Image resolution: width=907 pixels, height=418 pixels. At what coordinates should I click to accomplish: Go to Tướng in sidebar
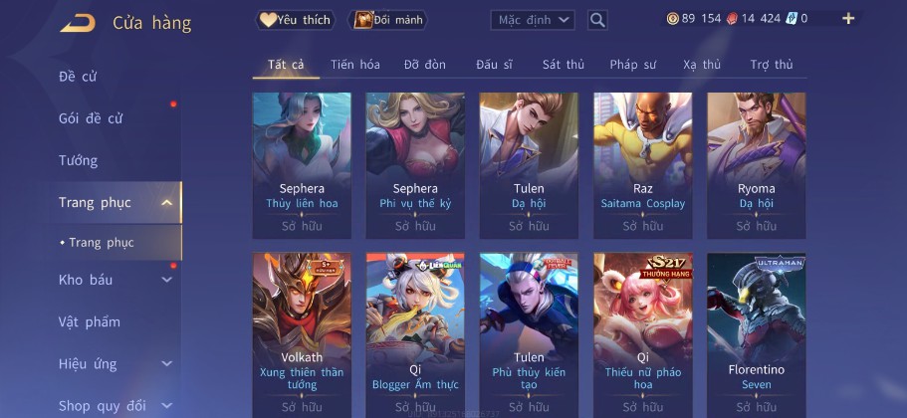[x=78, y=160]
